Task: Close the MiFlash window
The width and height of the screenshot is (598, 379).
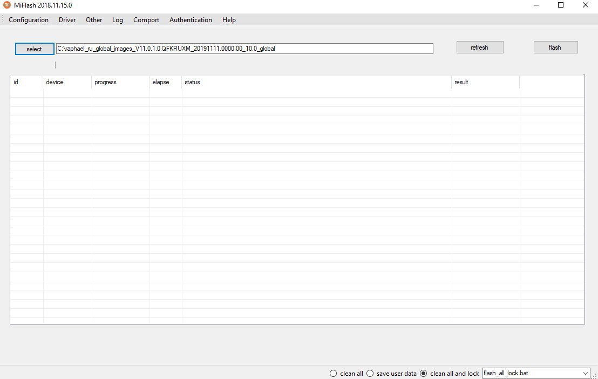Action: (x=586, y=5)
